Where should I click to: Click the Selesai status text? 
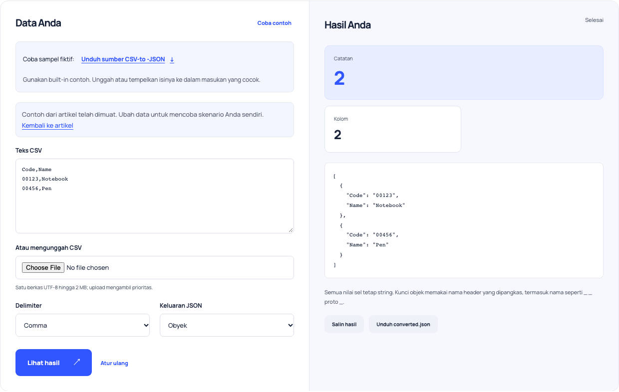[594, 20]
